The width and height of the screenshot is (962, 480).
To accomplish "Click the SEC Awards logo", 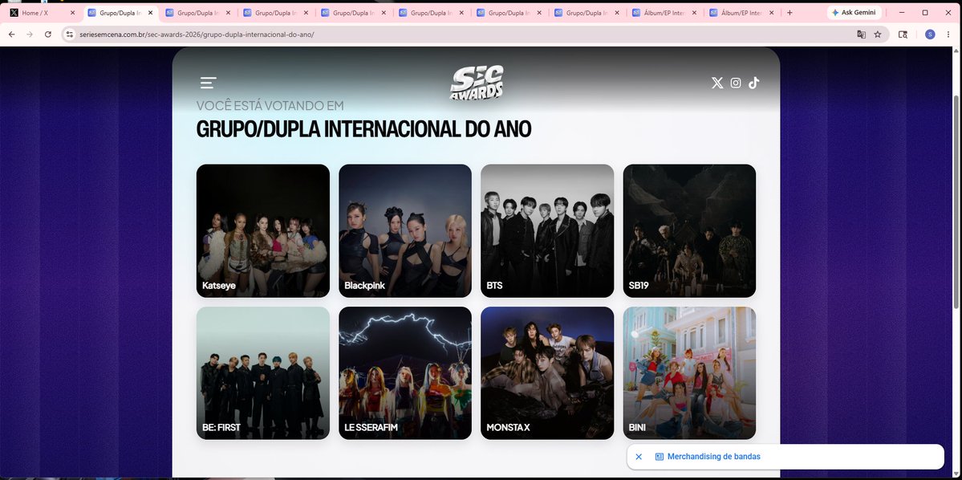I will pyautogui.click(x=477, y=83).
